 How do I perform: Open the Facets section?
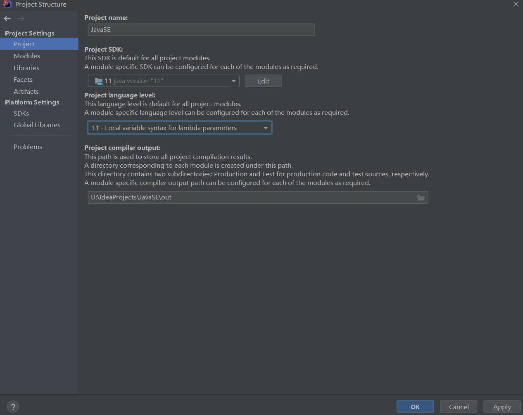pyautogui.click(x=23, y=80)
